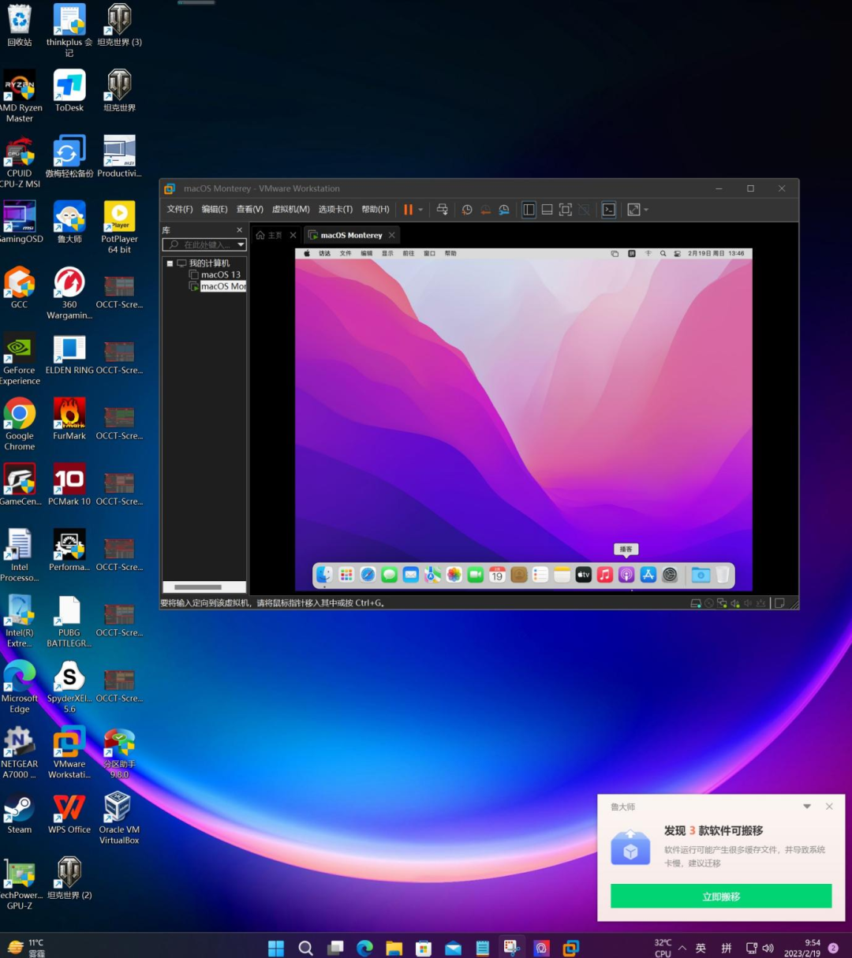Open the 鲁大师 popup dropdown arrow
852x958 pixels.
click(x=807, y=807)
